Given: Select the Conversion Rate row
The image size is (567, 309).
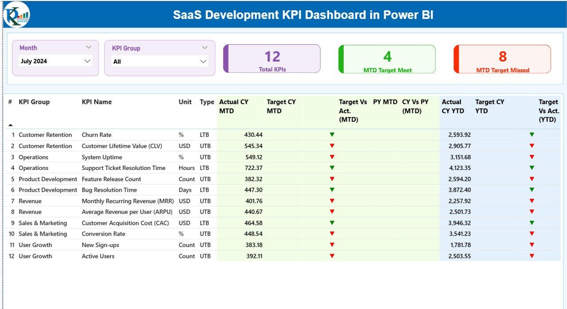Looking at the screenshot, I should click(103, 234).
